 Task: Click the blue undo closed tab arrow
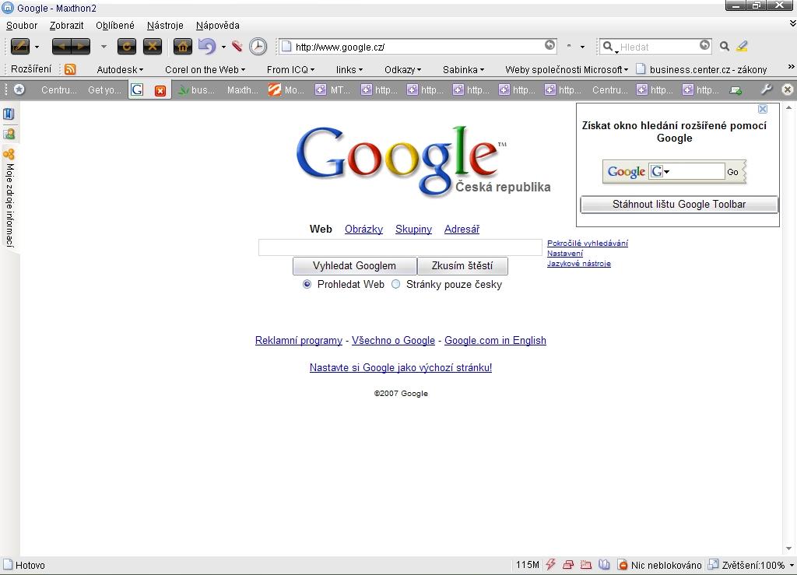pyautogui.click(x=207, y=47)
